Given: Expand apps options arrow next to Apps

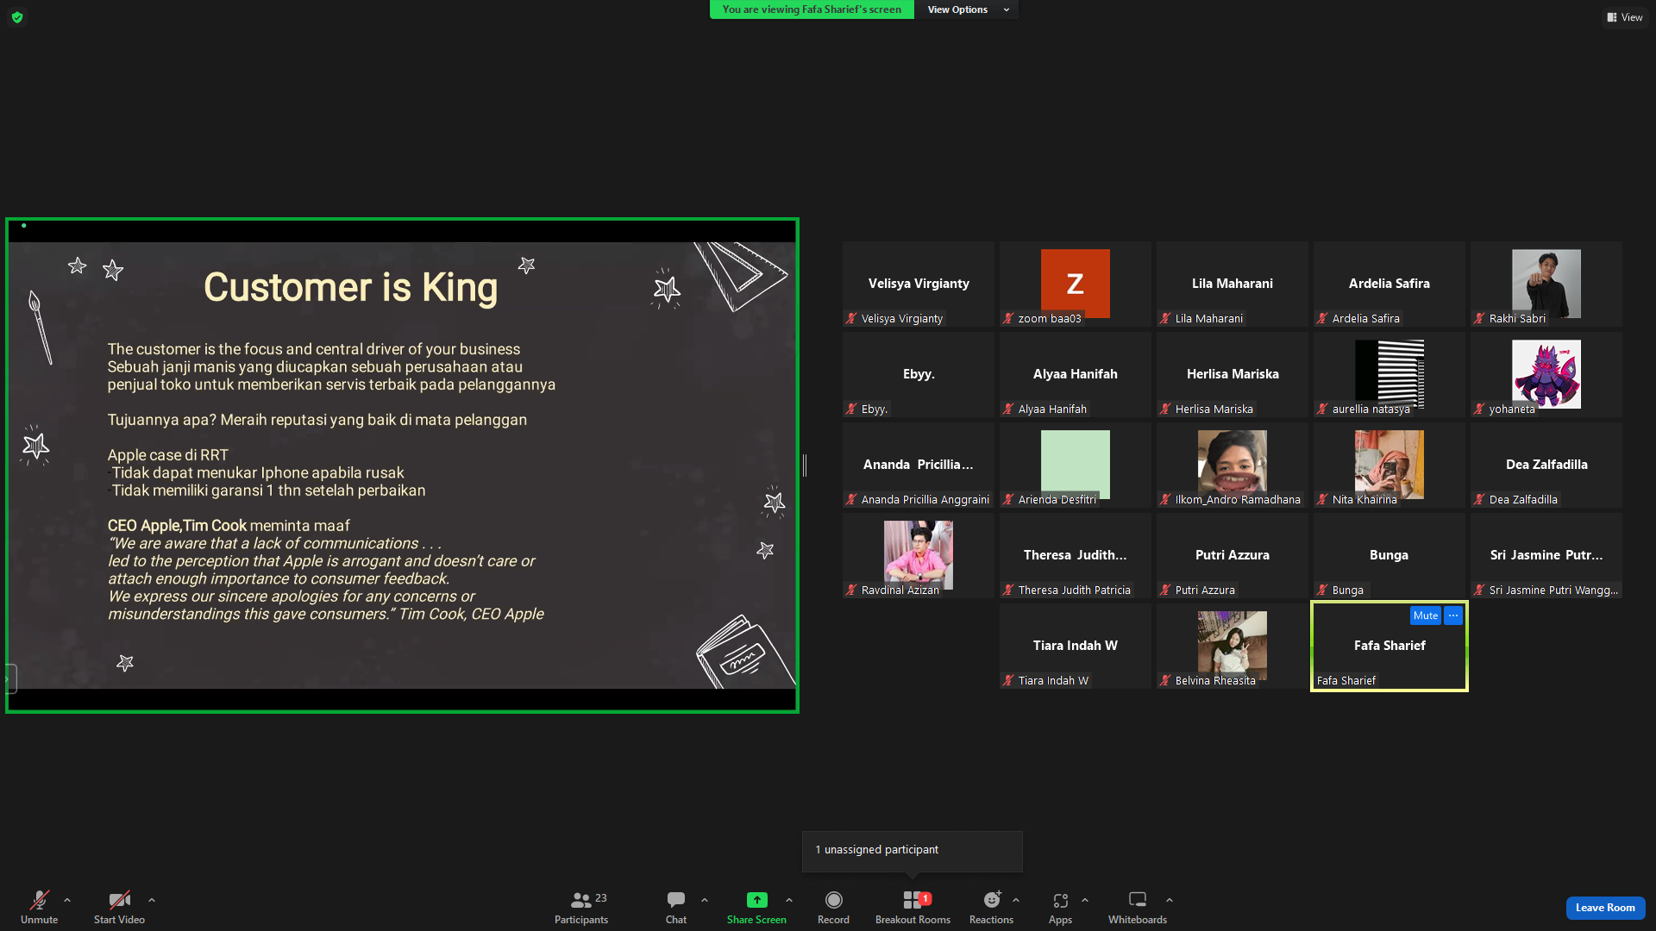Looking at the screenshot, I should pyautogui.click(x=1085, y=900).
